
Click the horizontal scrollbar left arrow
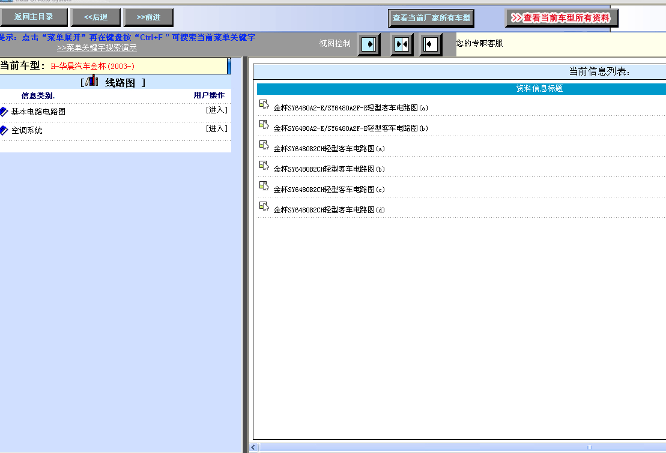click(254, 448)
